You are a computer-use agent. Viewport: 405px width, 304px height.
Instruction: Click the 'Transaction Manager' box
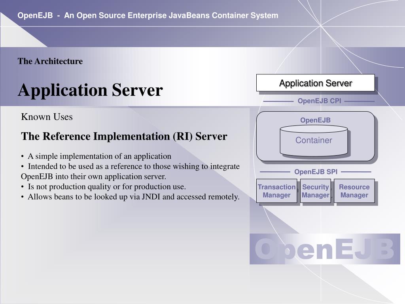tap(276, 191)
